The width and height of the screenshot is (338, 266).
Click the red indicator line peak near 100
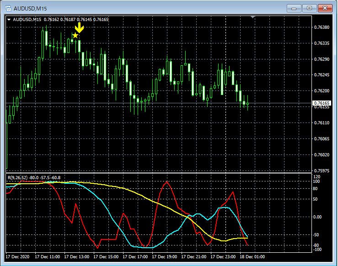(x=167, y=182)
